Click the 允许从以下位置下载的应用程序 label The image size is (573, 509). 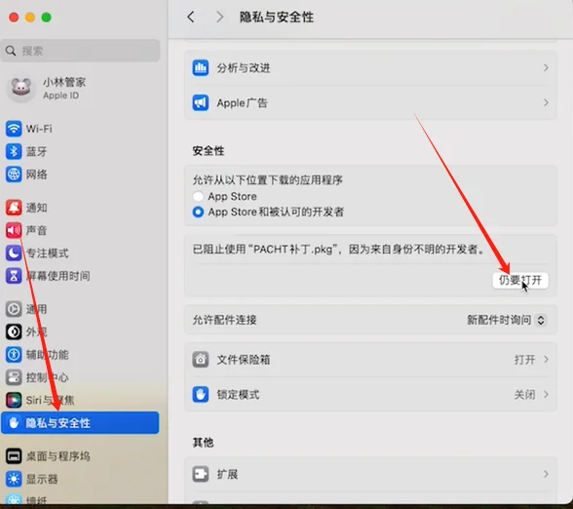click(267, 179)
